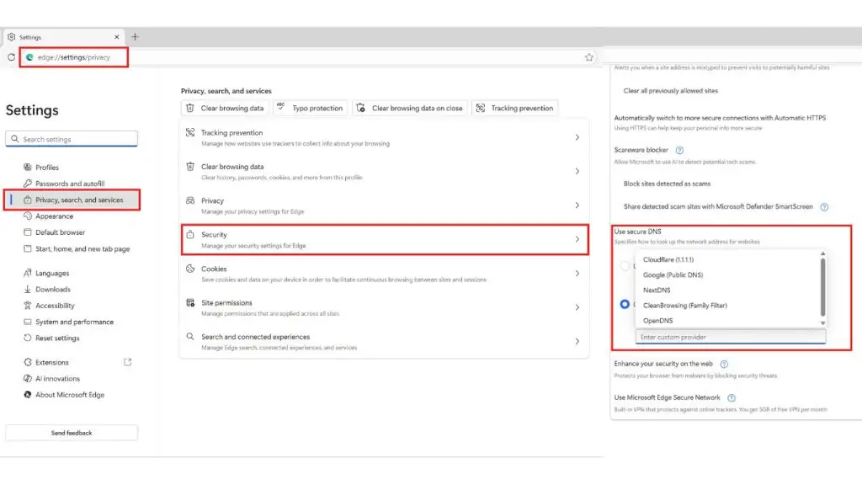Click the DNS provider list scrollbar
This screenshot has width=862, height=485.
[x=822, y=288]
